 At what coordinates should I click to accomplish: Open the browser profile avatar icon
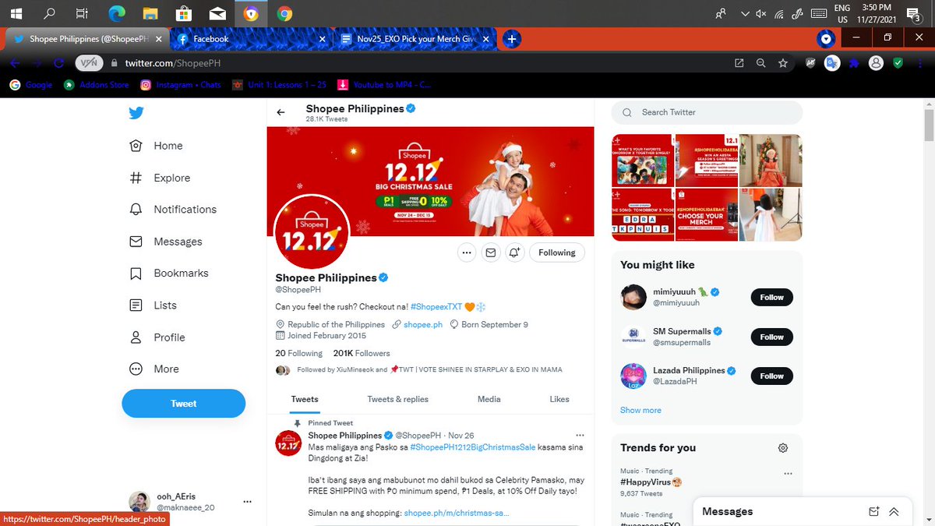(x=877, y=63)
